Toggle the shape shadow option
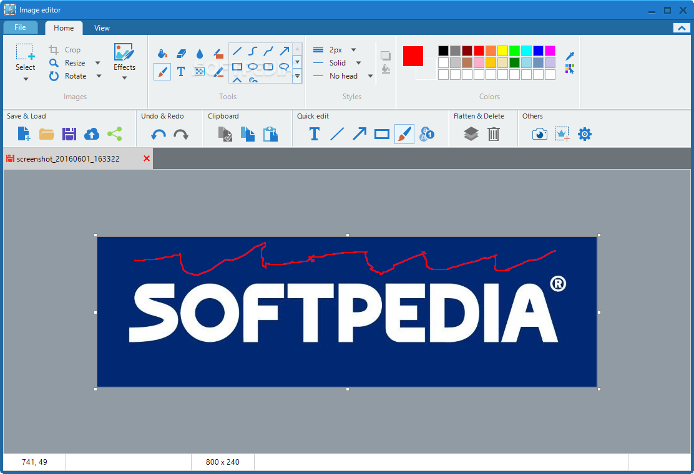The image size is (694, 474). point(386,56)
